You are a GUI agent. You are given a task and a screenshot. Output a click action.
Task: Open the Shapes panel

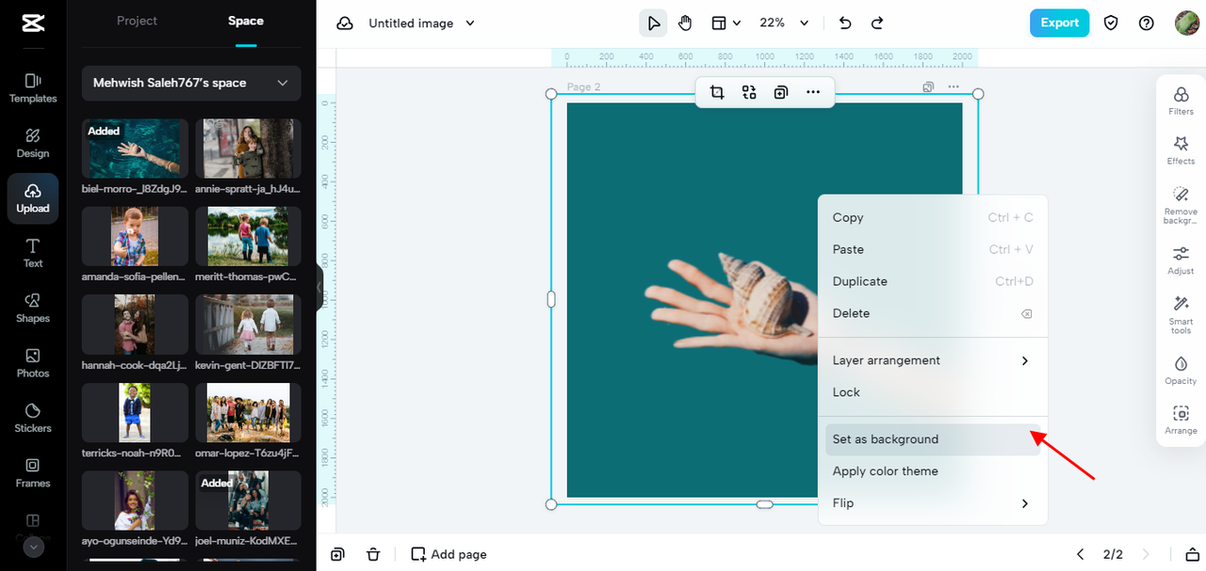point(33,309)
